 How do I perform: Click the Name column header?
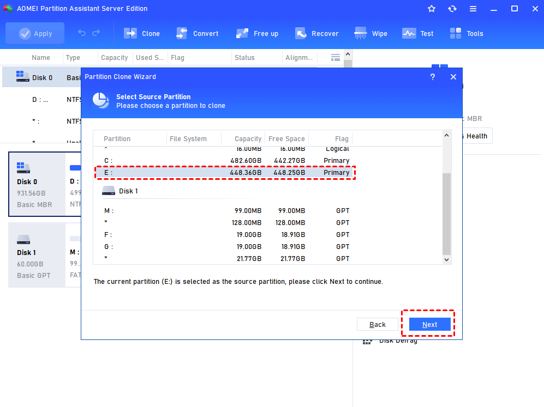41,58
